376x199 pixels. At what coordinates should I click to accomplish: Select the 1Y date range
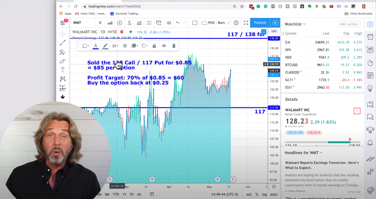click(124, 194)
